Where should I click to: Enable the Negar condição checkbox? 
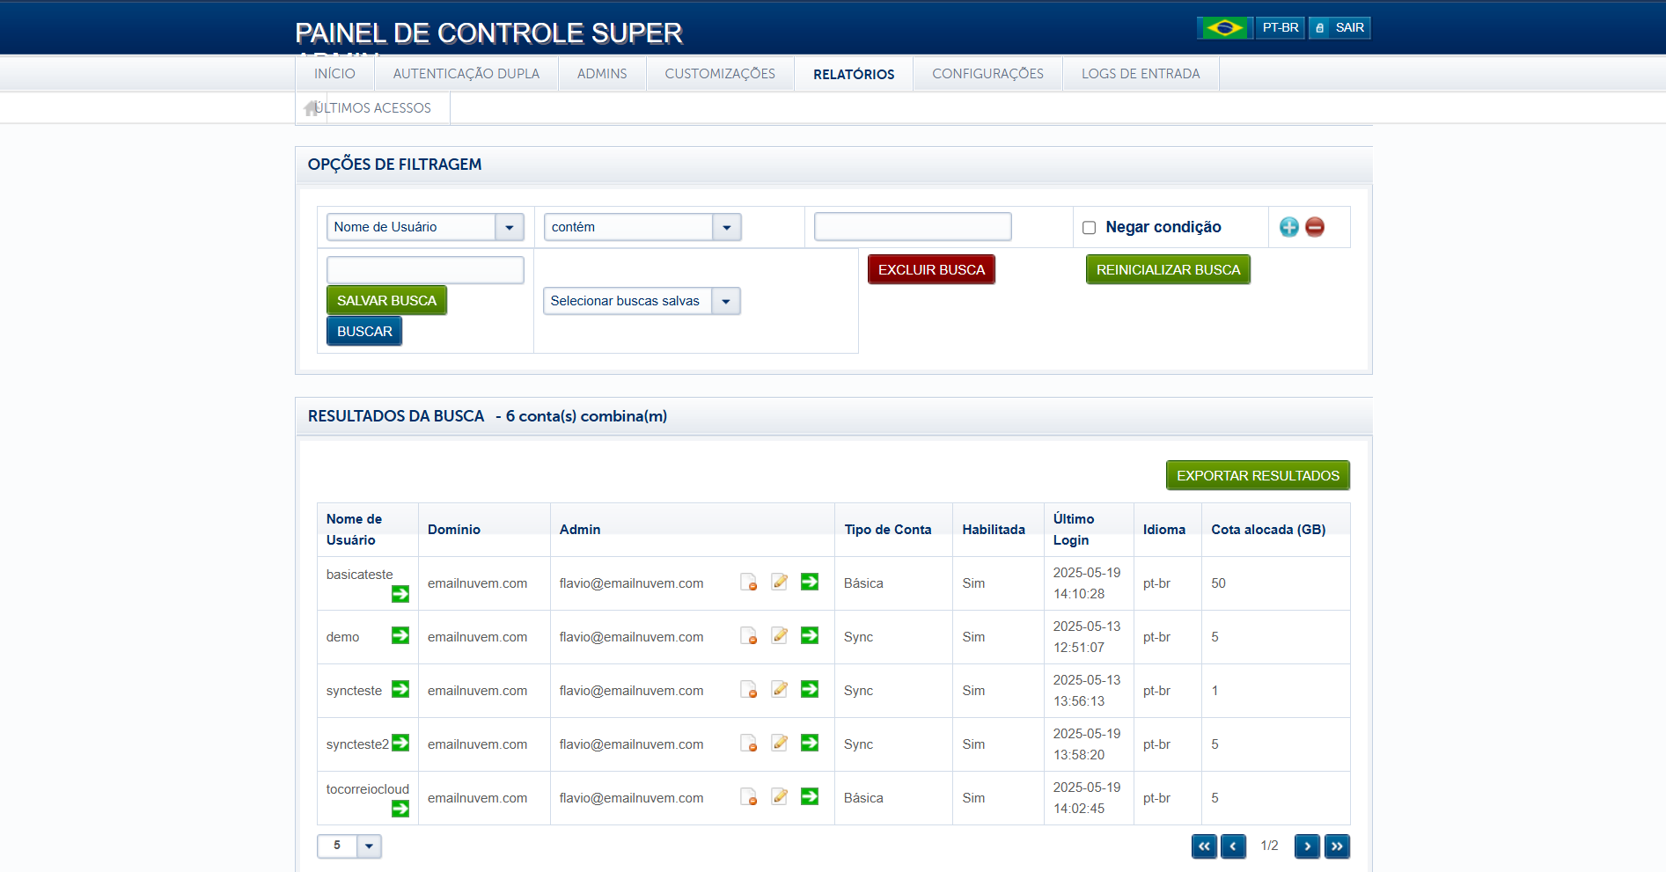click(x=1089, y=228)
